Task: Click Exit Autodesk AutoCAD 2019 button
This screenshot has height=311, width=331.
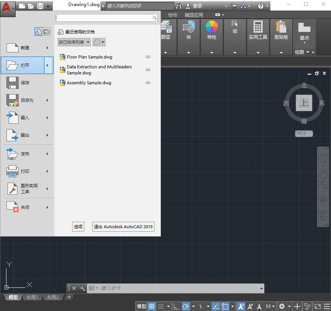Action: (x=123, y=227)
